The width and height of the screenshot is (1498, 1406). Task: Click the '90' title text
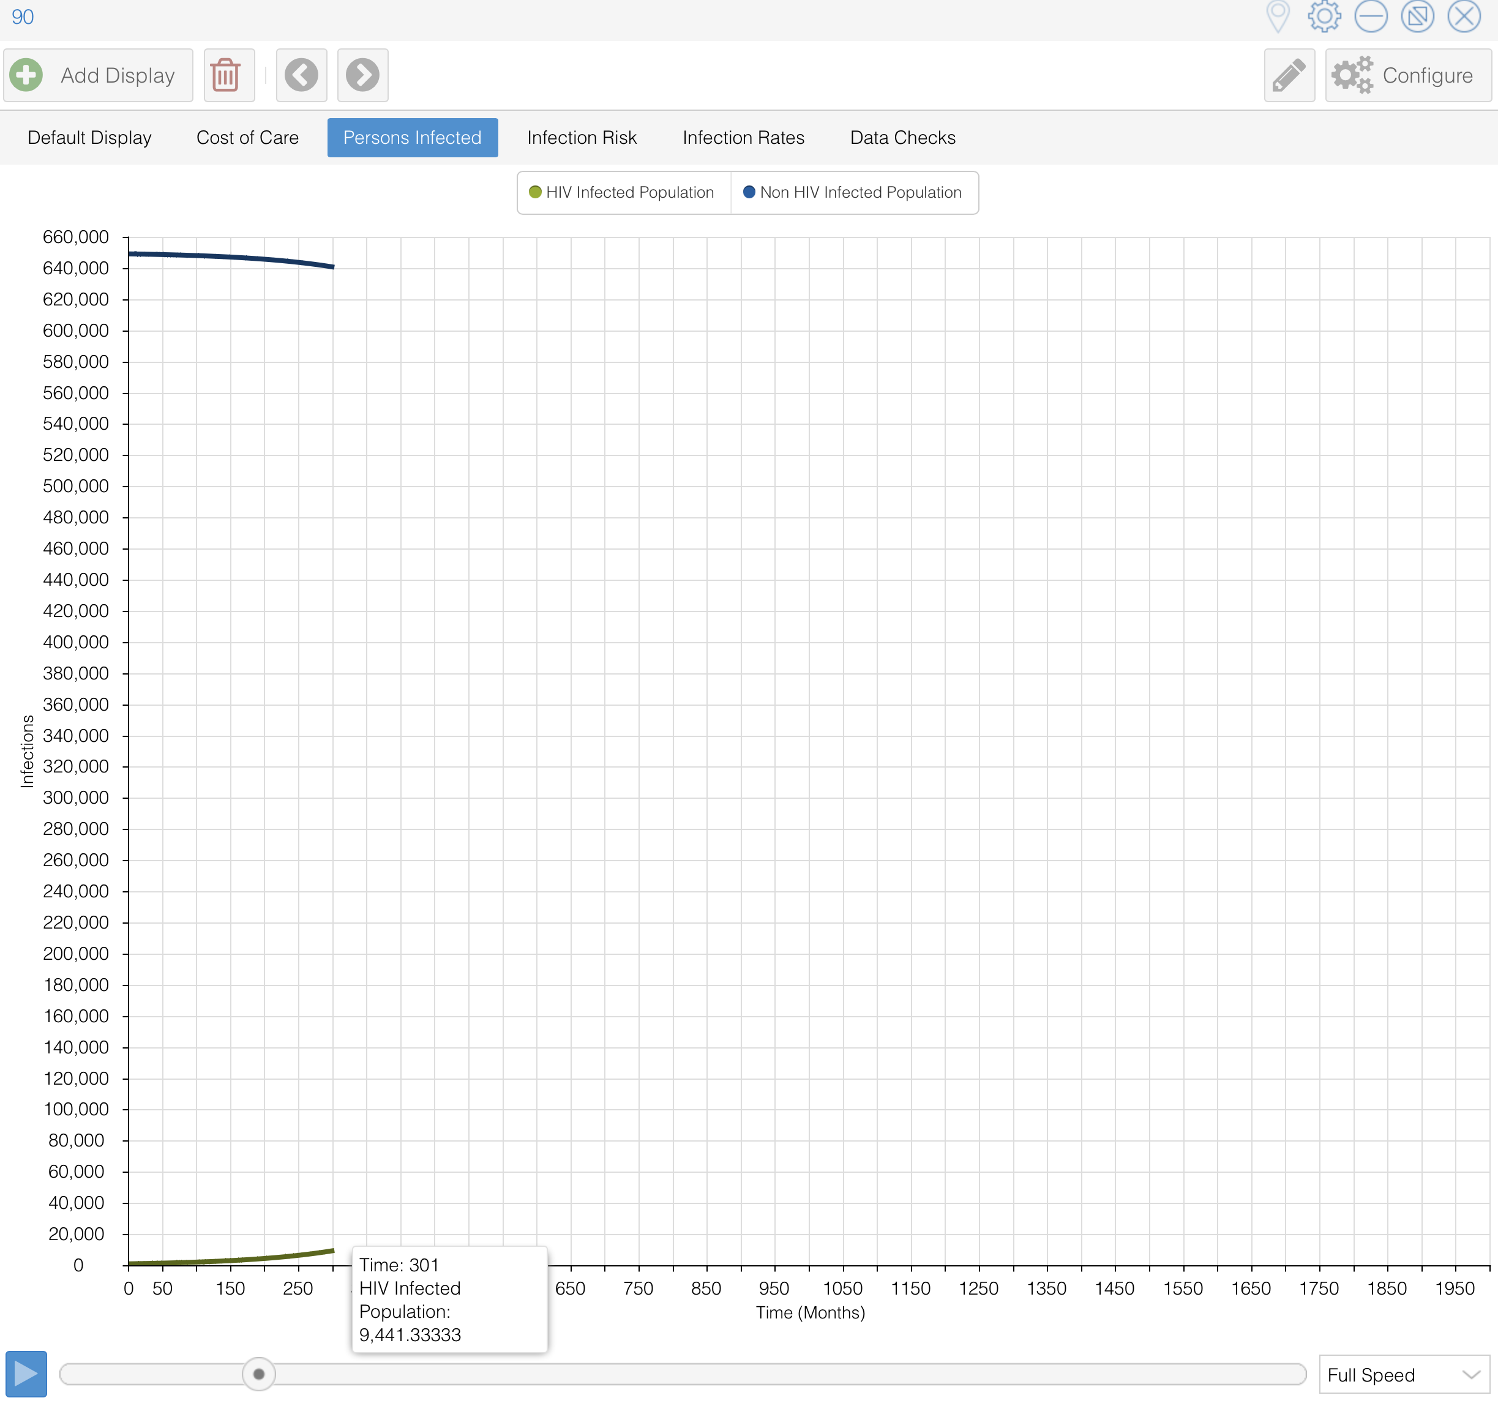[x=23, y=17]
